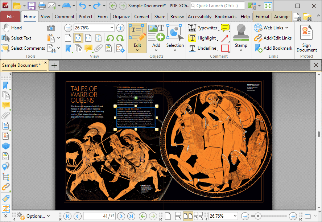Open zoom level dropdown in ribbon

[x=112, y=28]
